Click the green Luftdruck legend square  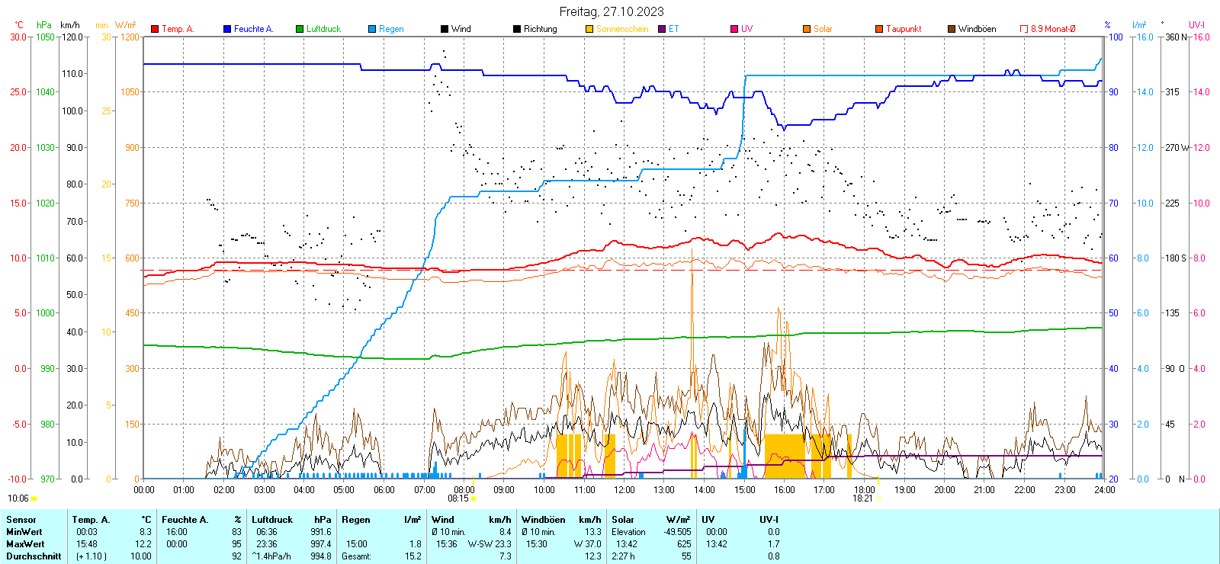pos(300,29)
